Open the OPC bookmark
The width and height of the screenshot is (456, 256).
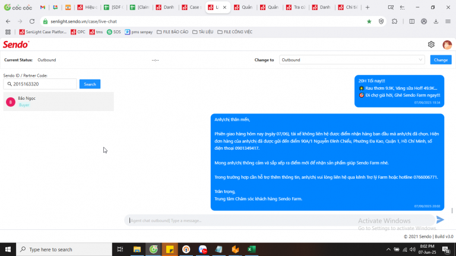pyautogui.click(x=78, y=32)
